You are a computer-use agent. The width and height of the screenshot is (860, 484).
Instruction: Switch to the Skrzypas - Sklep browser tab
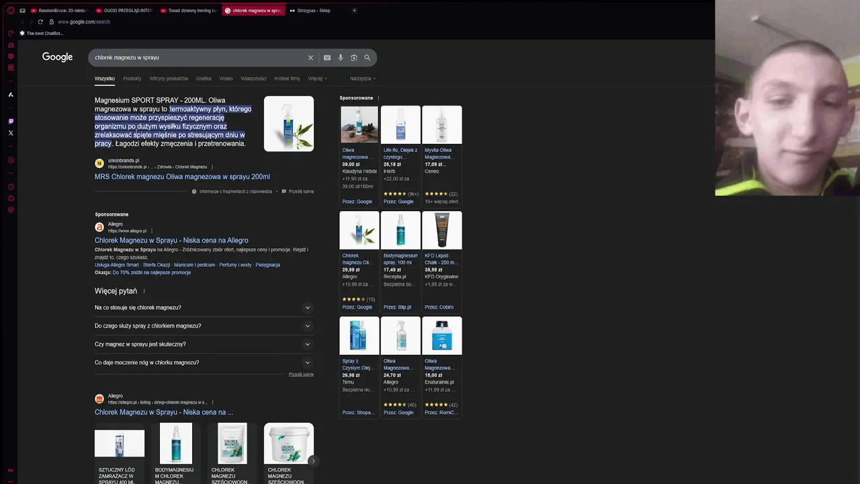[314, 10]
